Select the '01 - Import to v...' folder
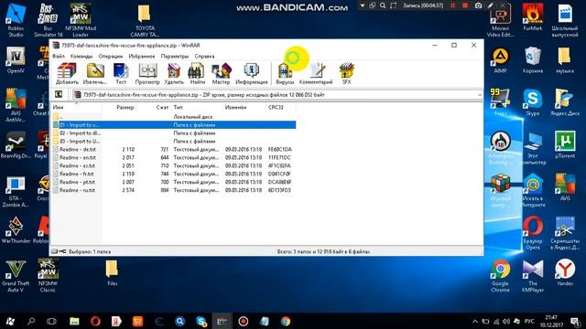The image size is (586, 329). 174,124
